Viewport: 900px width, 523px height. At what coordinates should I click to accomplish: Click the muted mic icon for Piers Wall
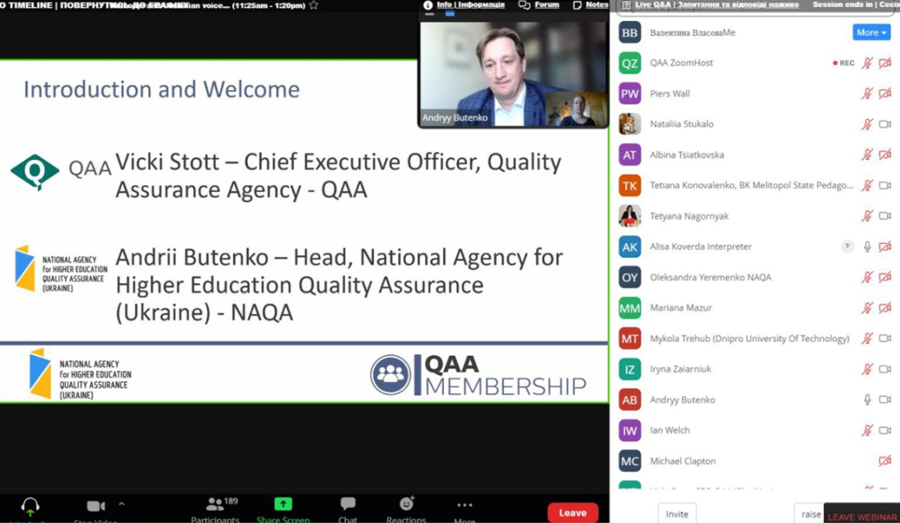point(867,93)
